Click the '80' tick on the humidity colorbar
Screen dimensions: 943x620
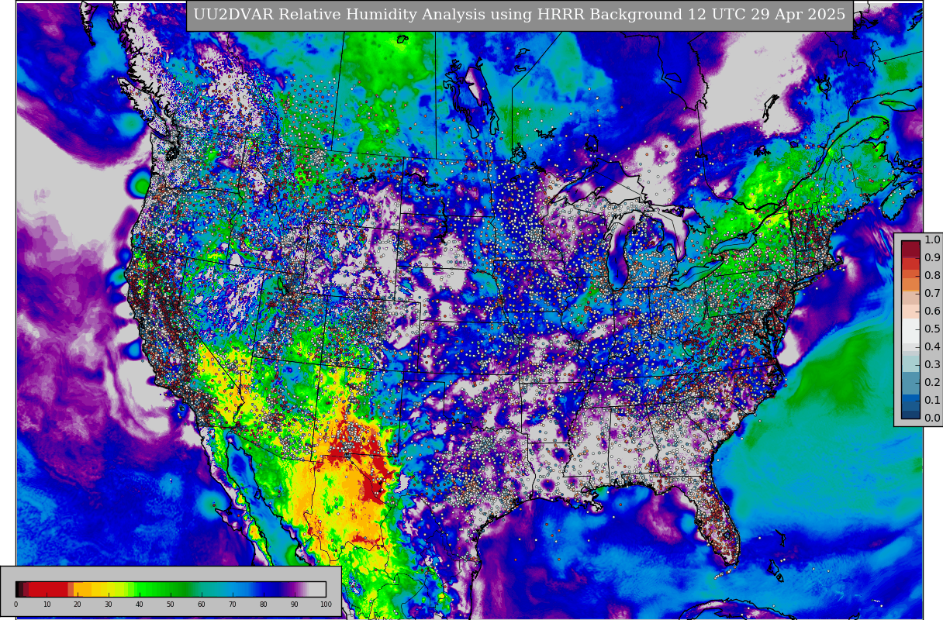tap(264, 604)
